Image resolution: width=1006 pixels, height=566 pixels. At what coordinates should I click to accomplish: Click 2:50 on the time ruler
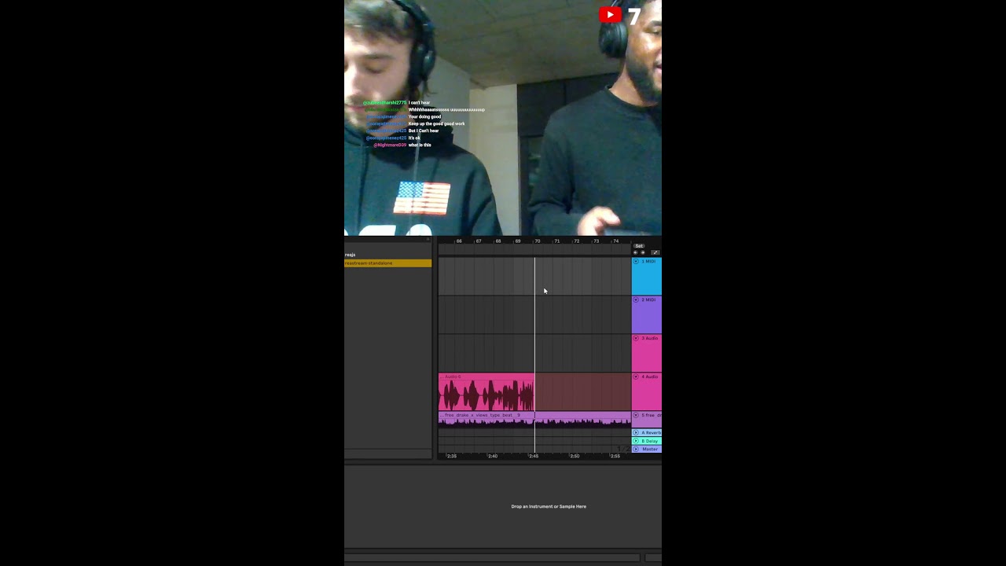pos(575,456)
